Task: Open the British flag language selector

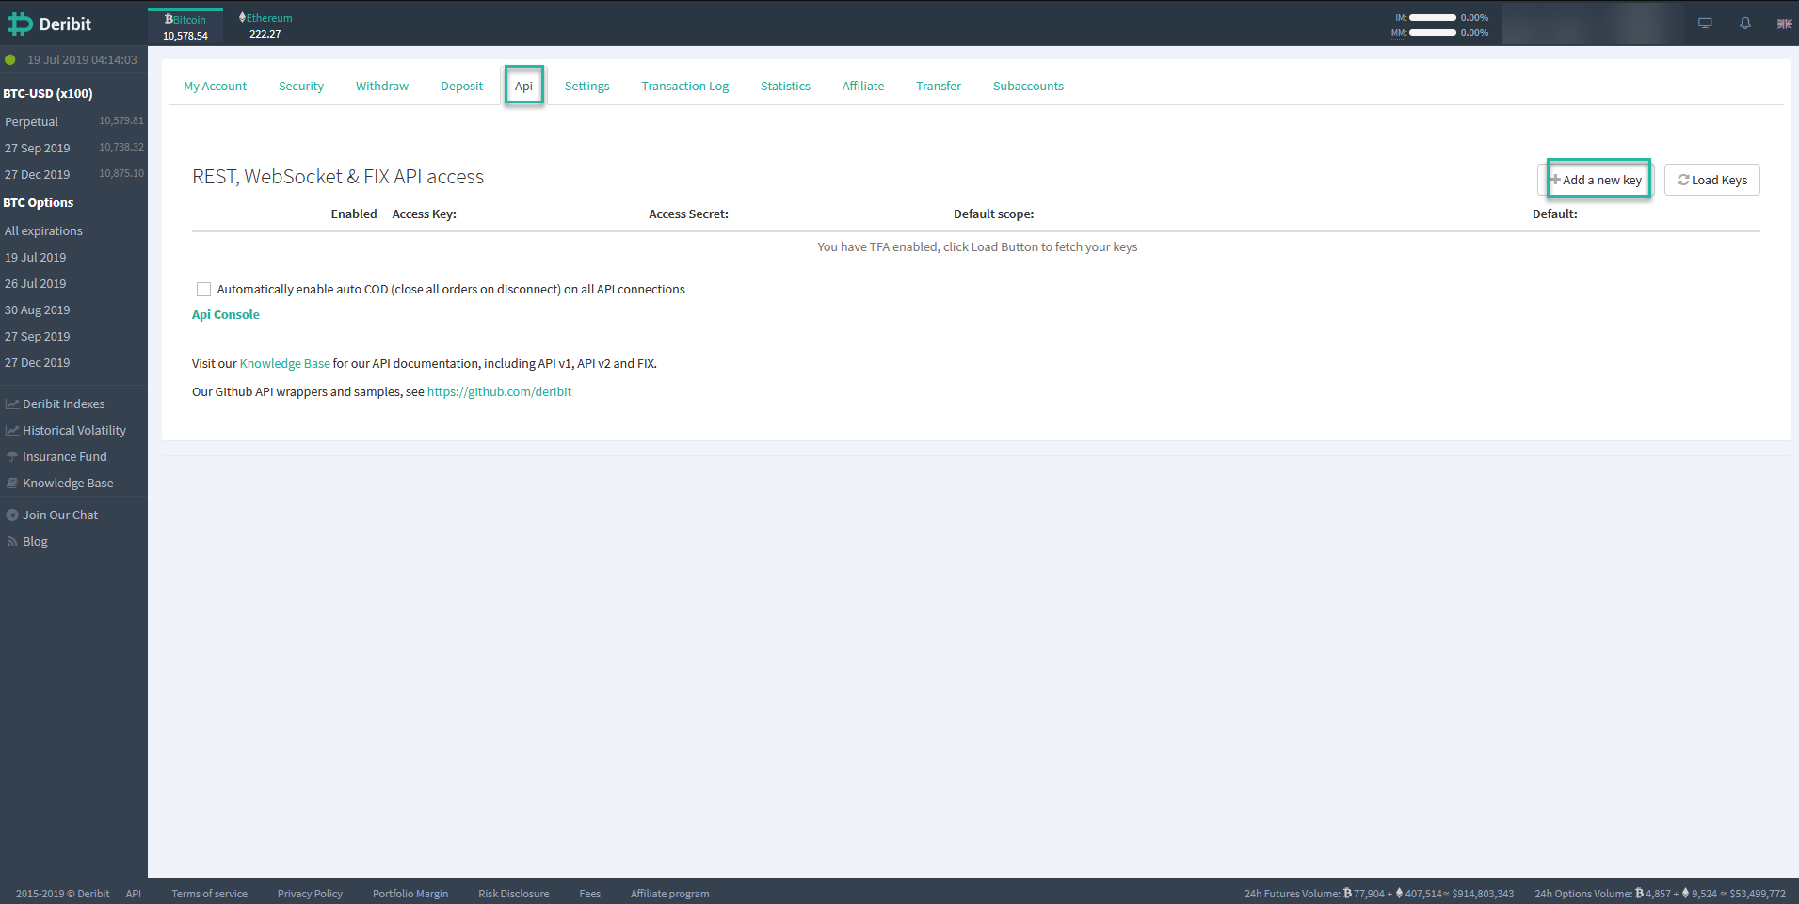Action: coord(1784,23)
